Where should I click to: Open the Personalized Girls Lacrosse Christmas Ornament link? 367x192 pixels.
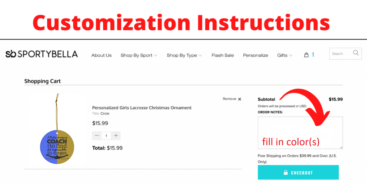coord(142,108)
